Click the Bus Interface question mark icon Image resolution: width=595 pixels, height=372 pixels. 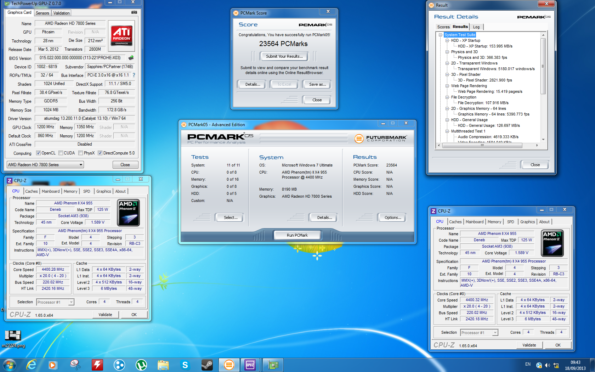134,75
